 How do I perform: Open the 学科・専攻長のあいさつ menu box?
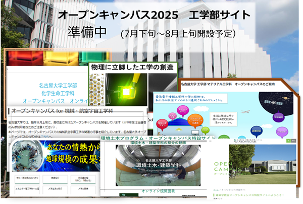27,179
